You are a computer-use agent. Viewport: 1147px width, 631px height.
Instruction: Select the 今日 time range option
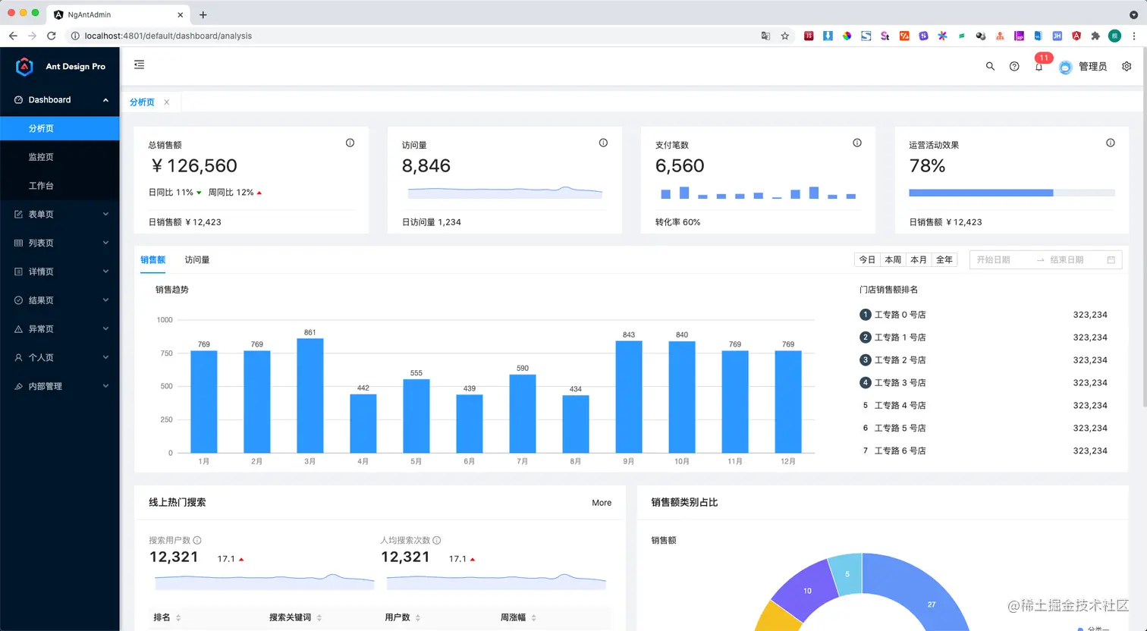pos(867,260)
